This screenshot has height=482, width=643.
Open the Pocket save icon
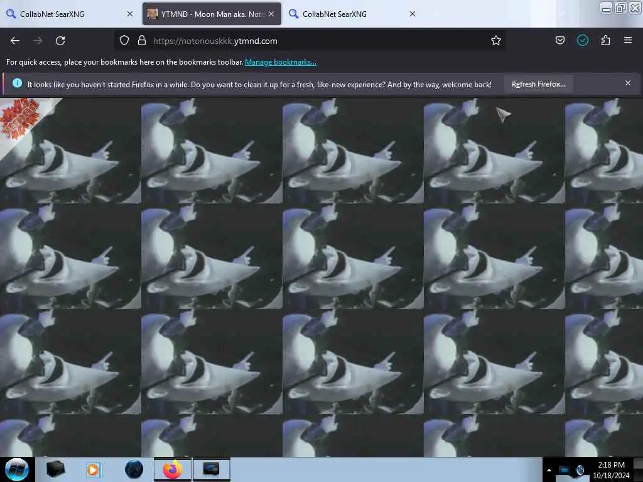(559, 40)
